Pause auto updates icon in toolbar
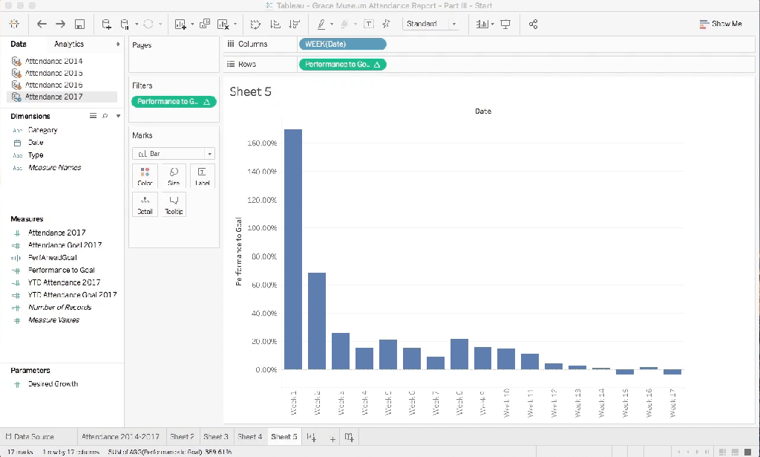760x457 pixels. point(125,24)
